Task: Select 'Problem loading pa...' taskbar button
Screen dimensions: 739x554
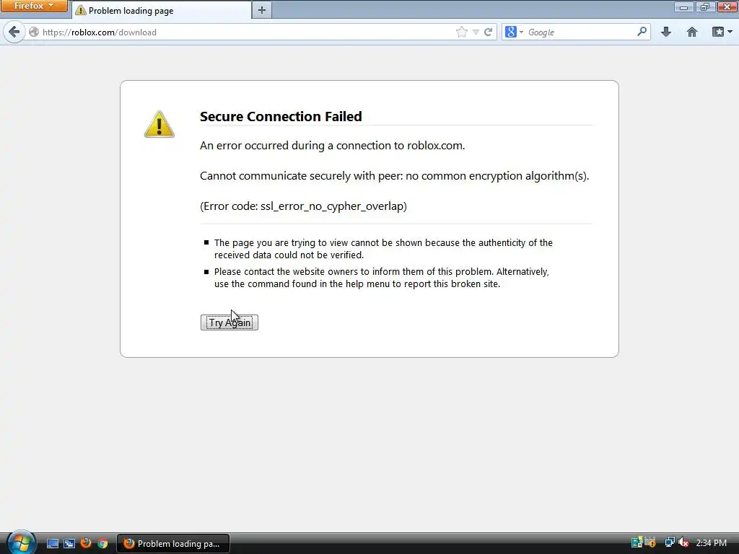Action: pos(173,543)
